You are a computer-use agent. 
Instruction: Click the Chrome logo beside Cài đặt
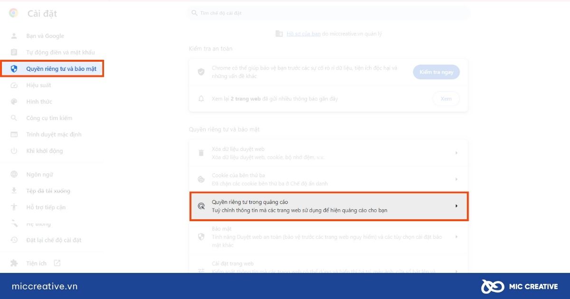coord(13,13)
